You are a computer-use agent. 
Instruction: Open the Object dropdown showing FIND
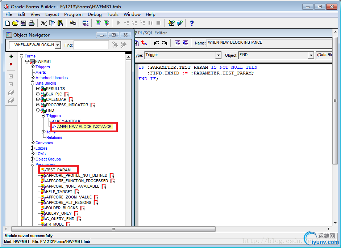click(x=311, y=55)
